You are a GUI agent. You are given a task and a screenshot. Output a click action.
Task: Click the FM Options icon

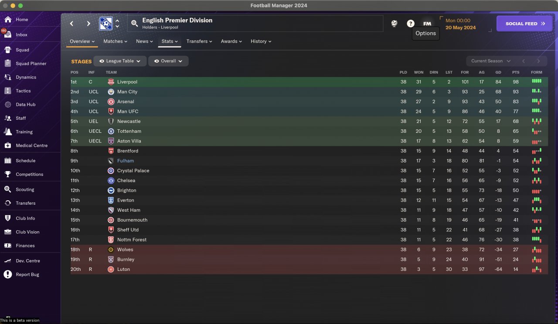(427, 24)
